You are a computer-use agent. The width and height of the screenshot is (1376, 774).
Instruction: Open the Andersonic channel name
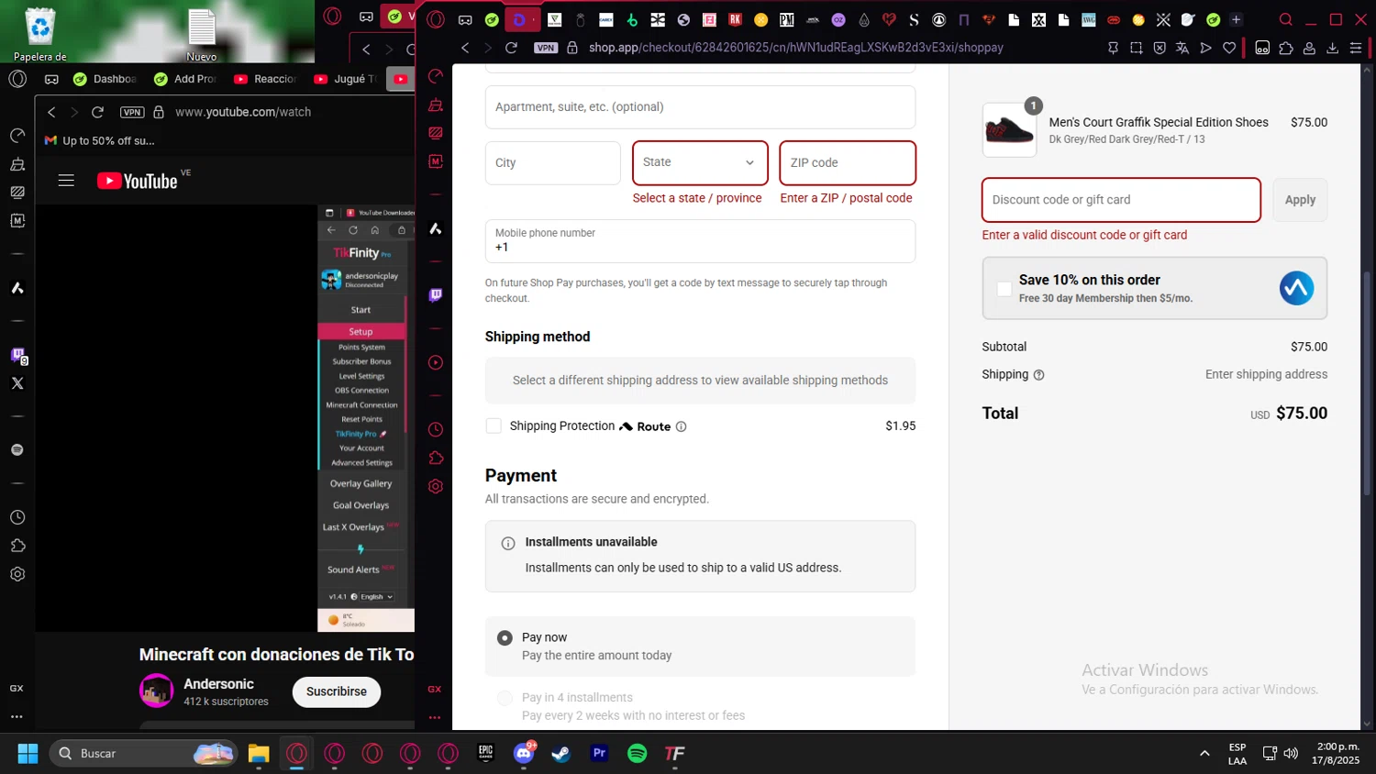click(x=218, y=684)
